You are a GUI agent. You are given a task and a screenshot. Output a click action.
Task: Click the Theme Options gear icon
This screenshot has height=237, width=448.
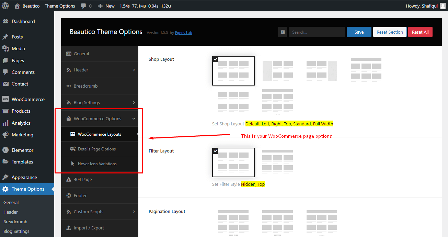(x=5, y=189)
